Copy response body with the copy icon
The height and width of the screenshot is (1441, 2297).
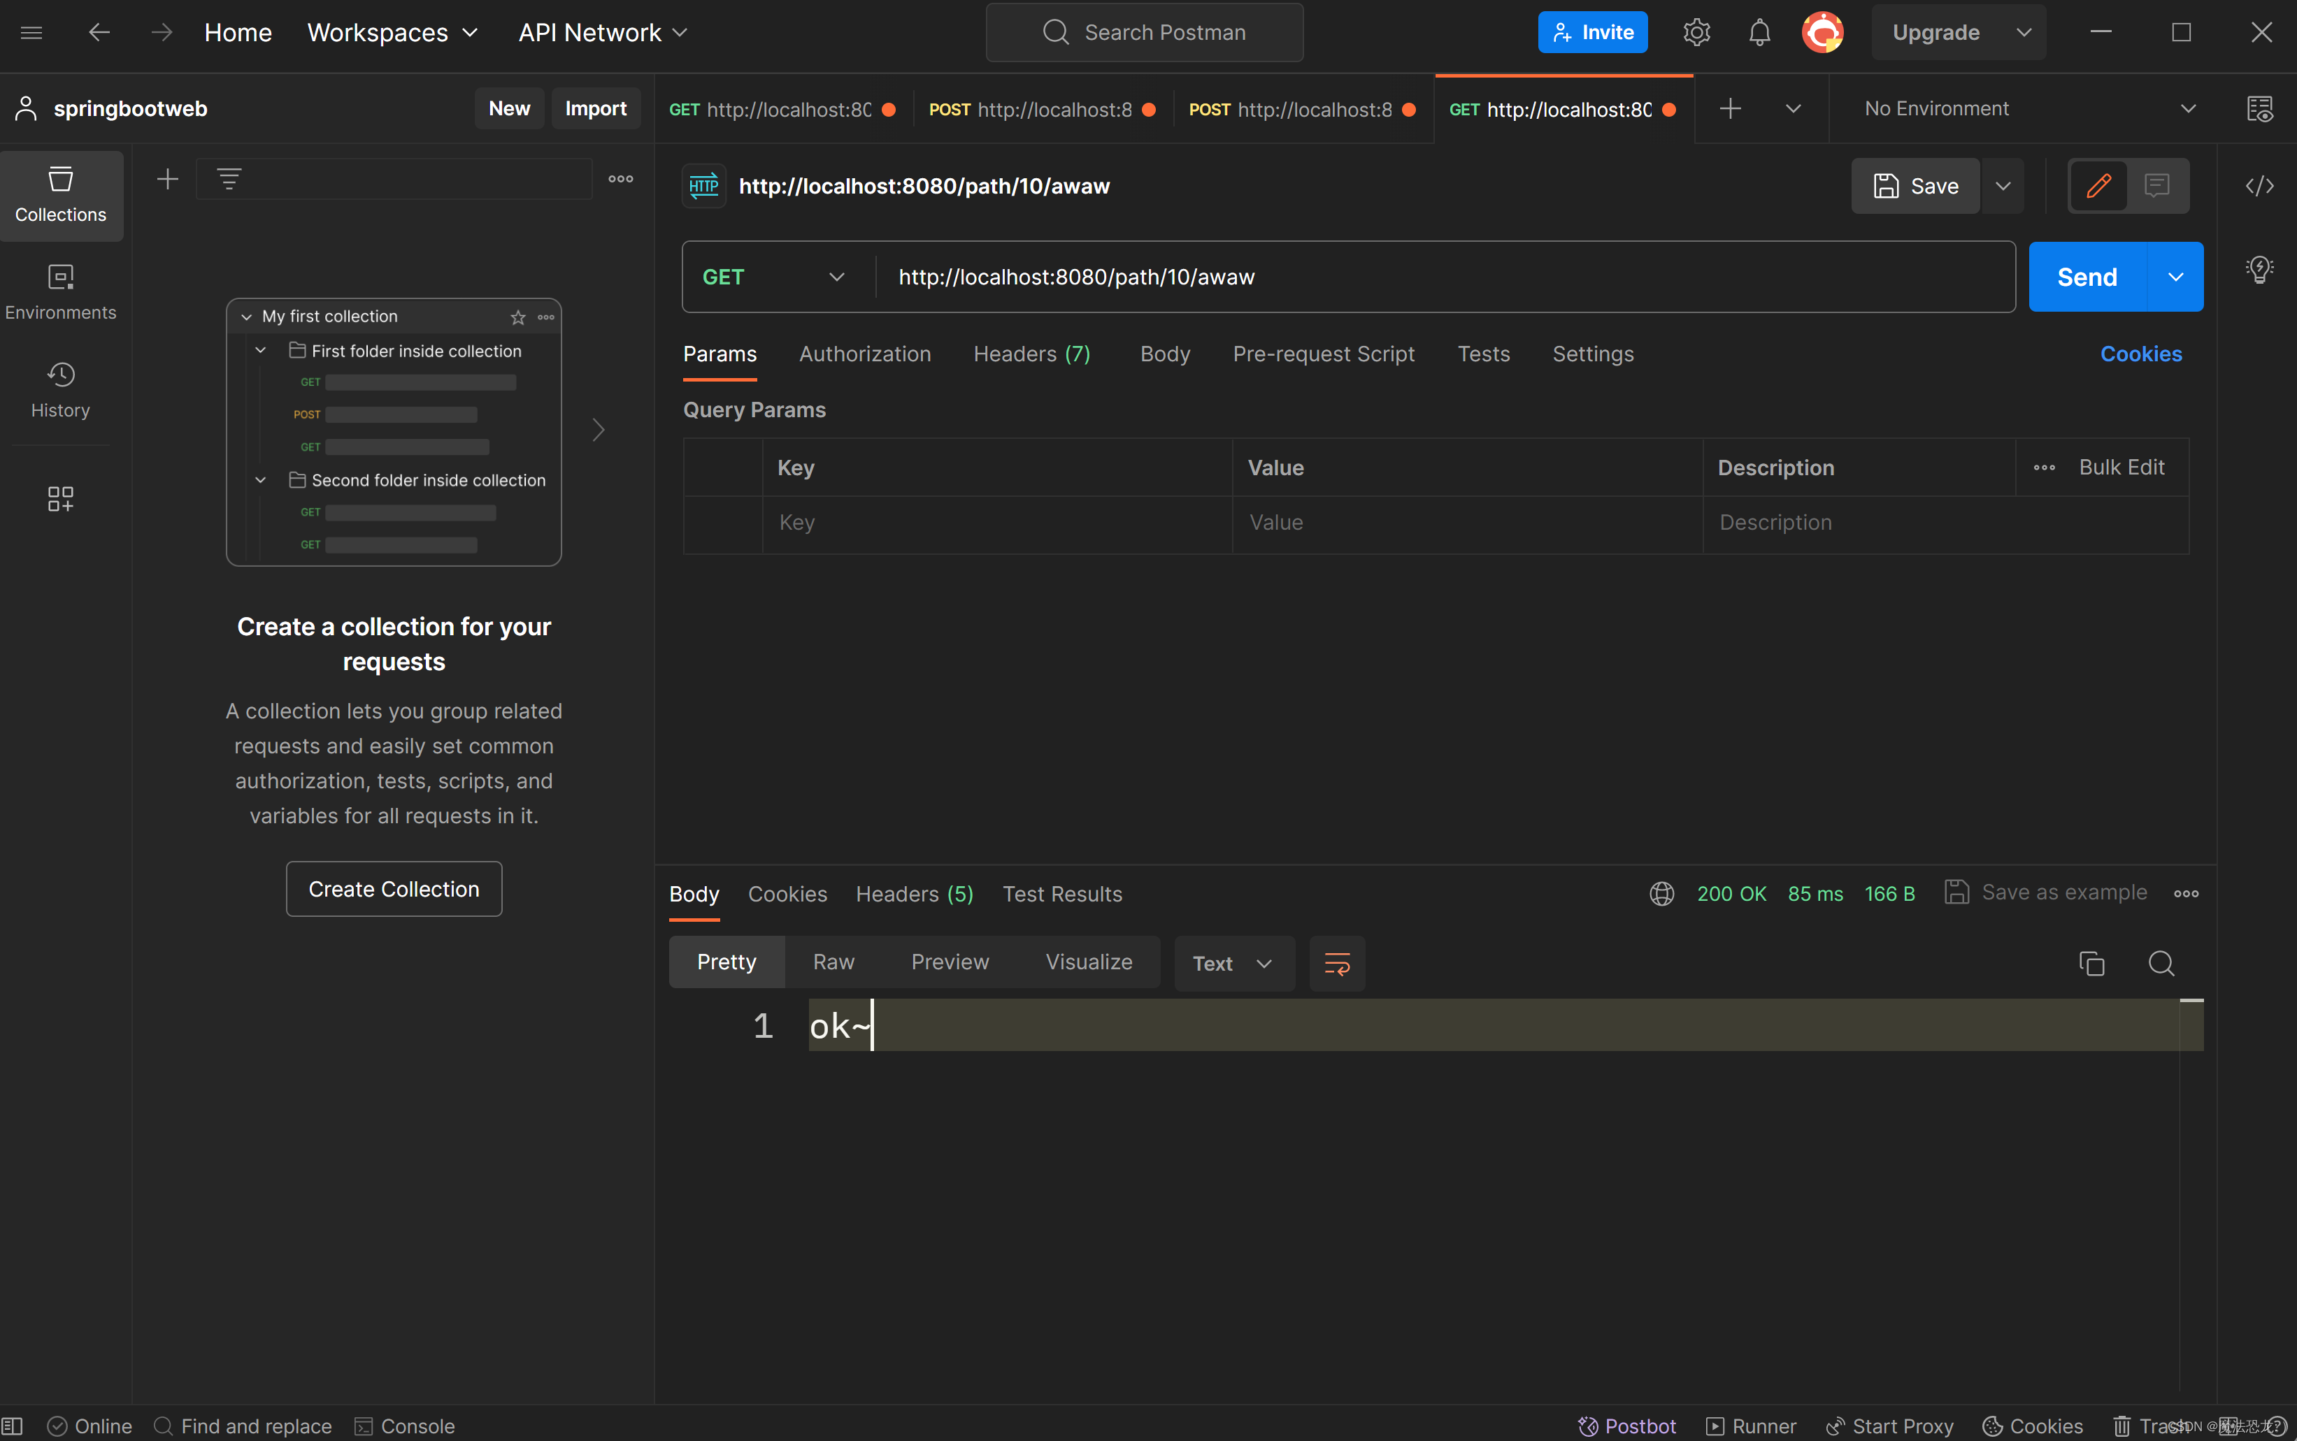pos(2091,964)
